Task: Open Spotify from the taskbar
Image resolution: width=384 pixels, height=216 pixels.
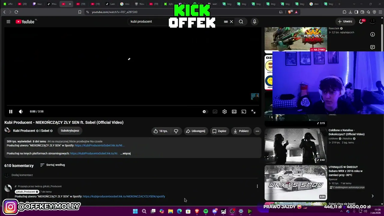Action: pyautogui.click(x=206, y=211)
